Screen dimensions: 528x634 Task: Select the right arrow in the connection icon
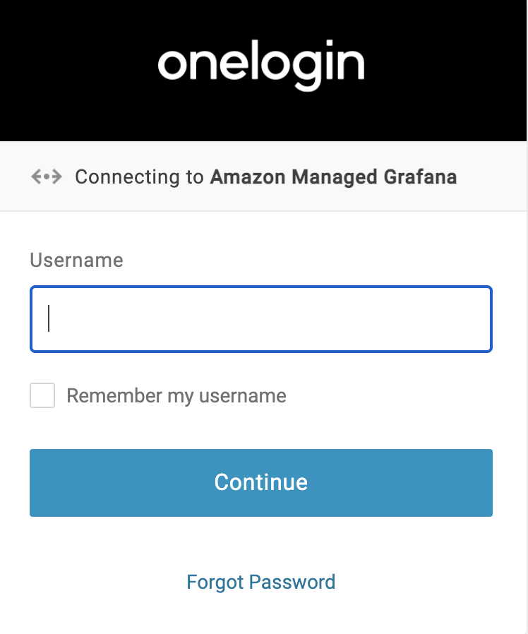click(x=57, y=177)
